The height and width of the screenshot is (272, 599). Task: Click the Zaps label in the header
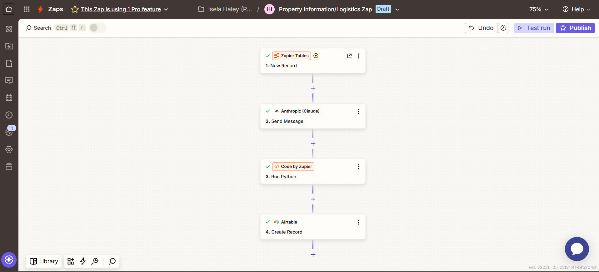point(56,9)
